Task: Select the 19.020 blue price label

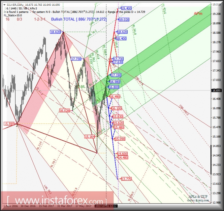Action: [x=124, y=20]
